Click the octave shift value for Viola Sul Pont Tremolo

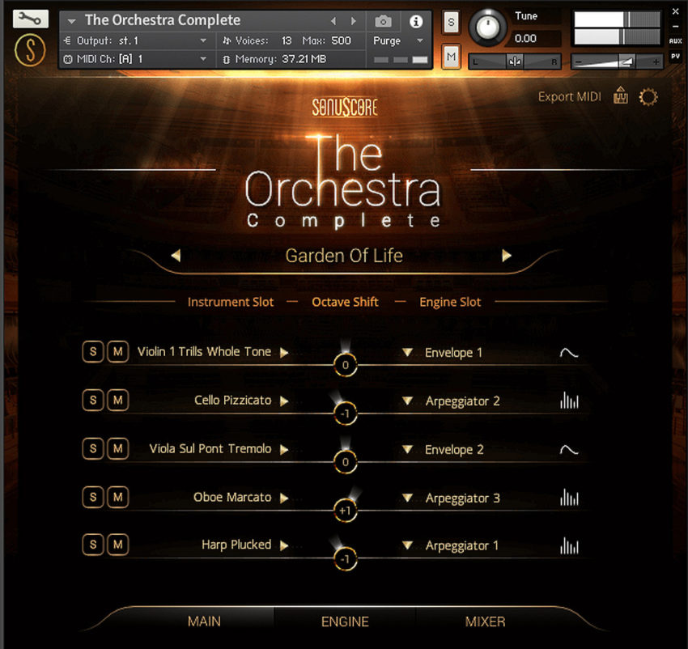pyautogui.click(x=346, y=462)
